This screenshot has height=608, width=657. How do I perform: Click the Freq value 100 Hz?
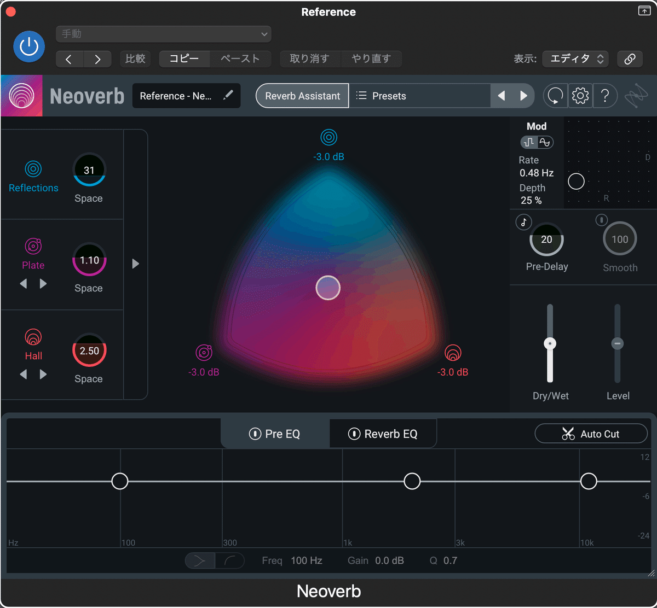pos(307,561)
